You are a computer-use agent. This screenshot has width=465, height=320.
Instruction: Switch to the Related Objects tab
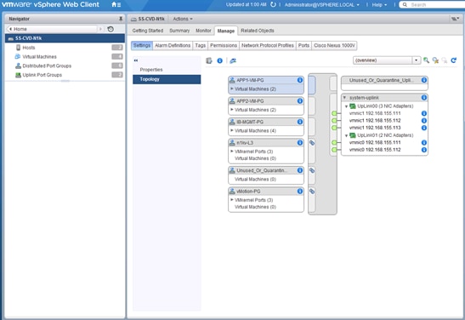coord(258,31)
